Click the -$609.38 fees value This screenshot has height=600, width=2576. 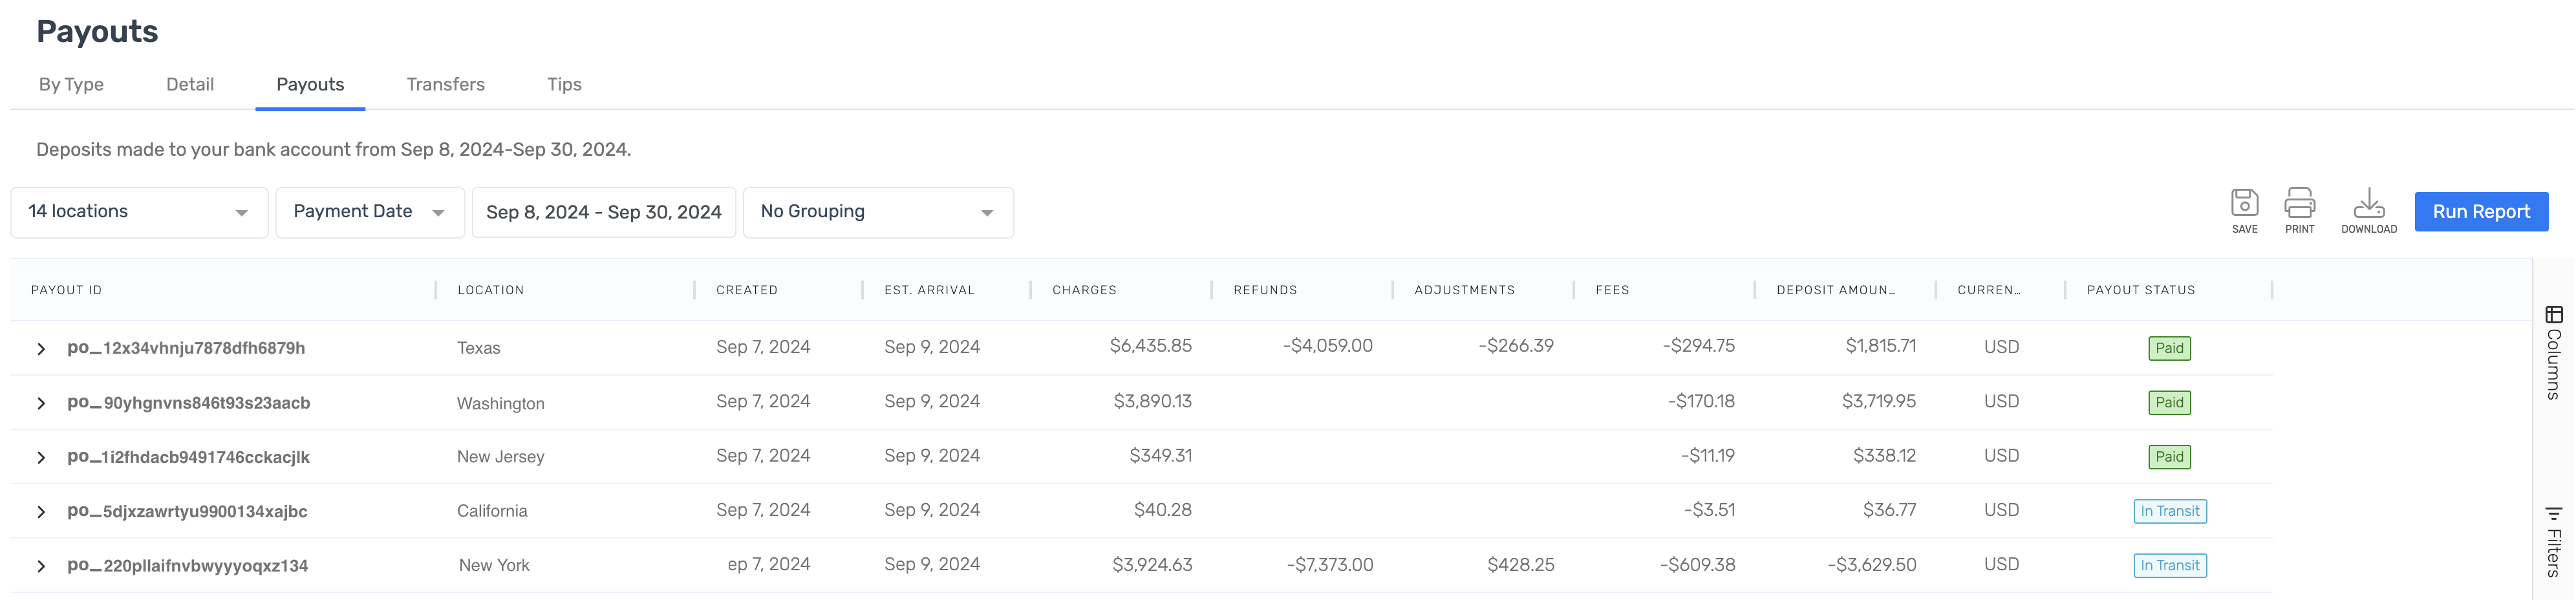(1697, 565)
